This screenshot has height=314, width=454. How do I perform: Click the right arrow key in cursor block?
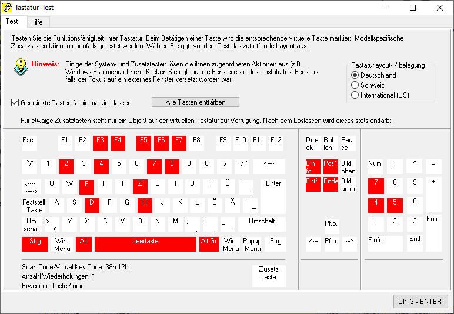click(349, 244)
